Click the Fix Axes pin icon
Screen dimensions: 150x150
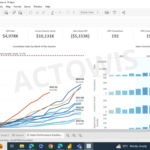[74, 12]
